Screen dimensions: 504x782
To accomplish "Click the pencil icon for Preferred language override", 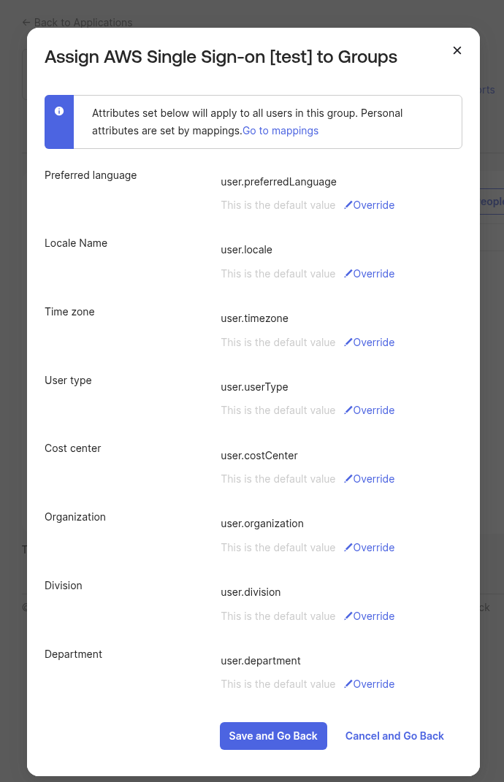I will point(348,205).
